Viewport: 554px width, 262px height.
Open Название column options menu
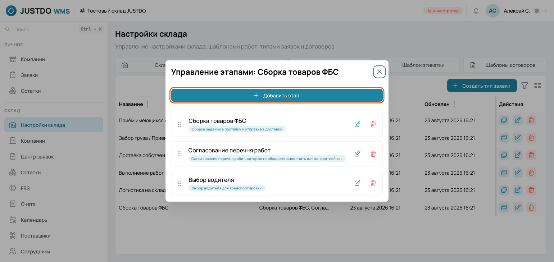coord(147,104)
